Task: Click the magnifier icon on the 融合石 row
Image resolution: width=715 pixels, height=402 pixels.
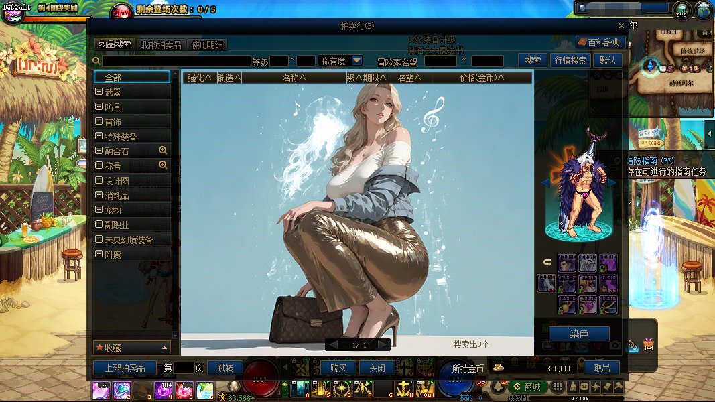Action: (x=163, y=150)
